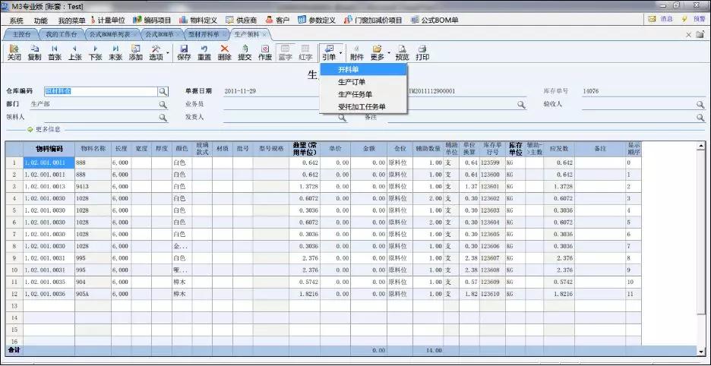Click the 领料人 field search magnifier

click(163, 118)
